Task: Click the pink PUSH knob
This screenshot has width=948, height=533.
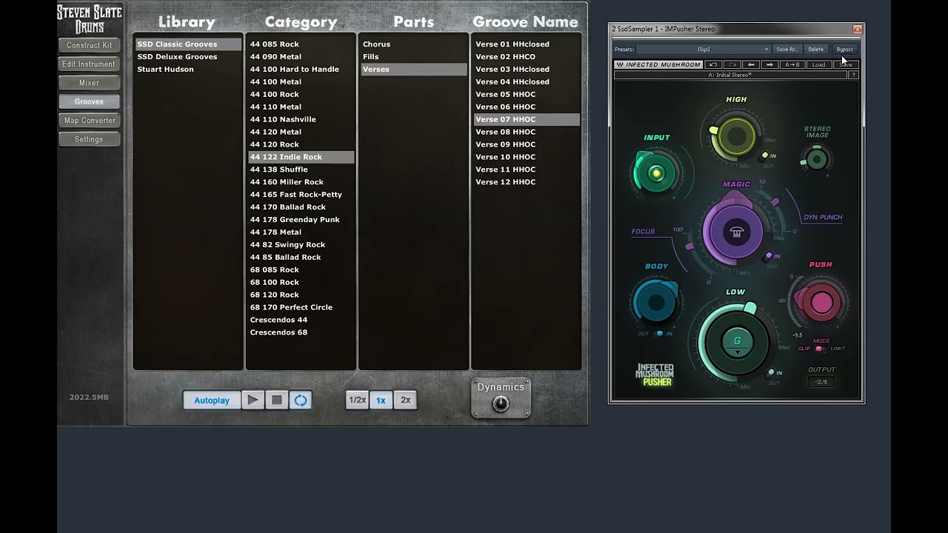Action: click(821, 303)
